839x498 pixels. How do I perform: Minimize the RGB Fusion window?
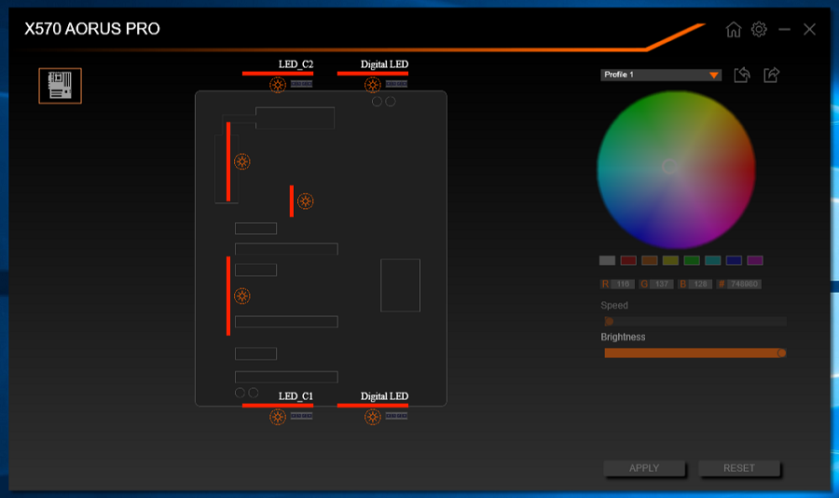click(x=784, y=30)
